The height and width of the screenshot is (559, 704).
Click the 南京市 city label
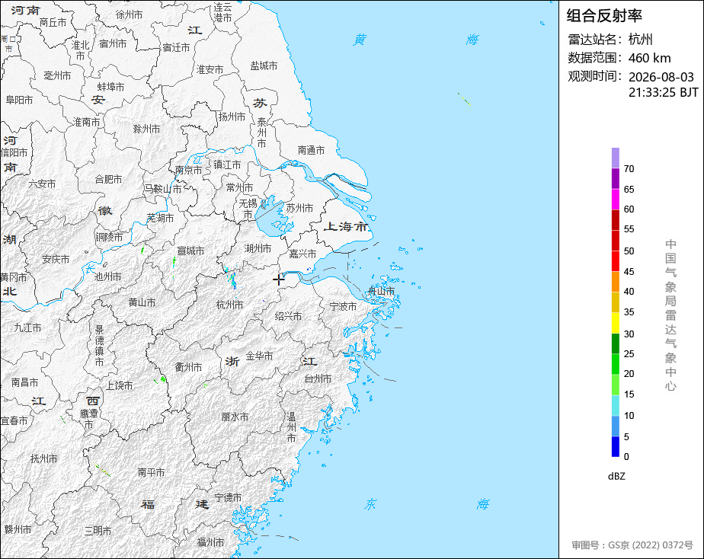pos(189,170)
